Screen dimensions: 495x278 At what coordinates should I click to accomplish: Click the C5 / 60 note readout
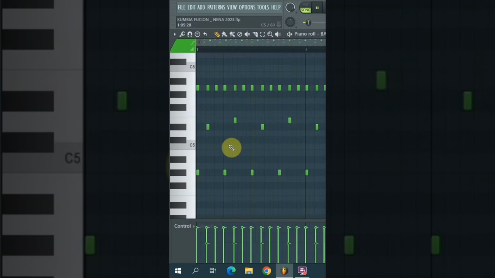pos(268,25)
